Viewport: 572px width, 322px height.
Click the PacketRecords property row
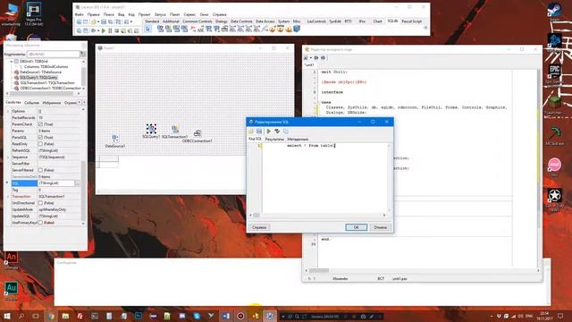coord(45,117)
